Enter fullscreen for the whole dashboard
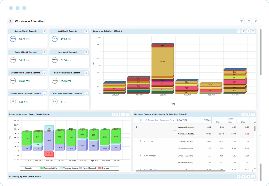The height and width of the screenshot is (186, 269). click(x=249, y=21)
